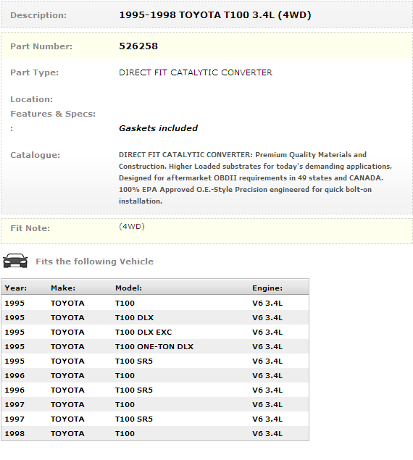The width and height of the screenshot is (413, 460).
Task: Click the Location: label
Action: coord(31,99)
